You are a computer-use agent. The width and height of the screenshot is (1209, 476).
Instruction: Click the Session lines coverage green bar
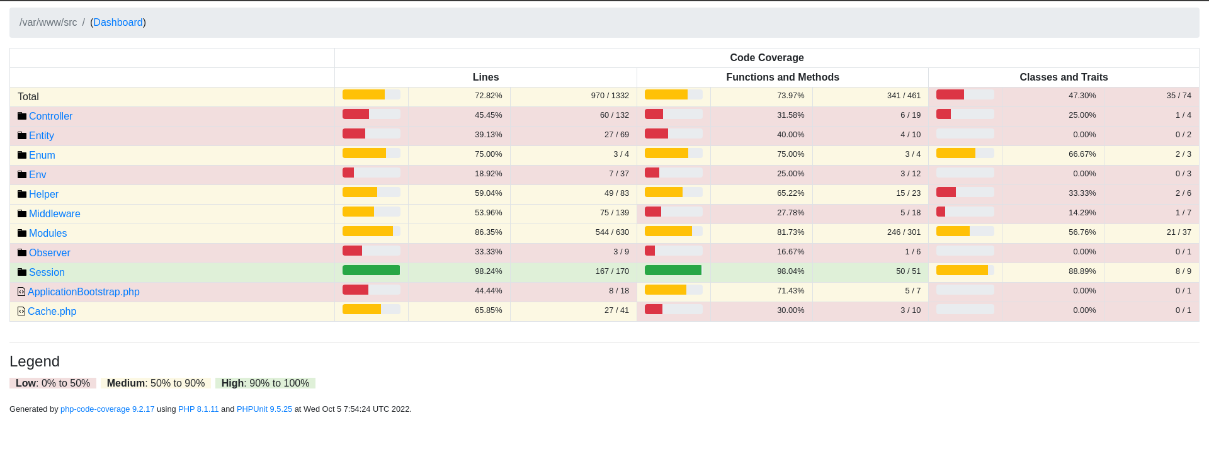click(372, 270)
